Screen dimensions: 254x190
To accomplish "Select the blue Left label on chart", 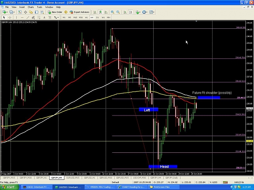I will point(148,110).
